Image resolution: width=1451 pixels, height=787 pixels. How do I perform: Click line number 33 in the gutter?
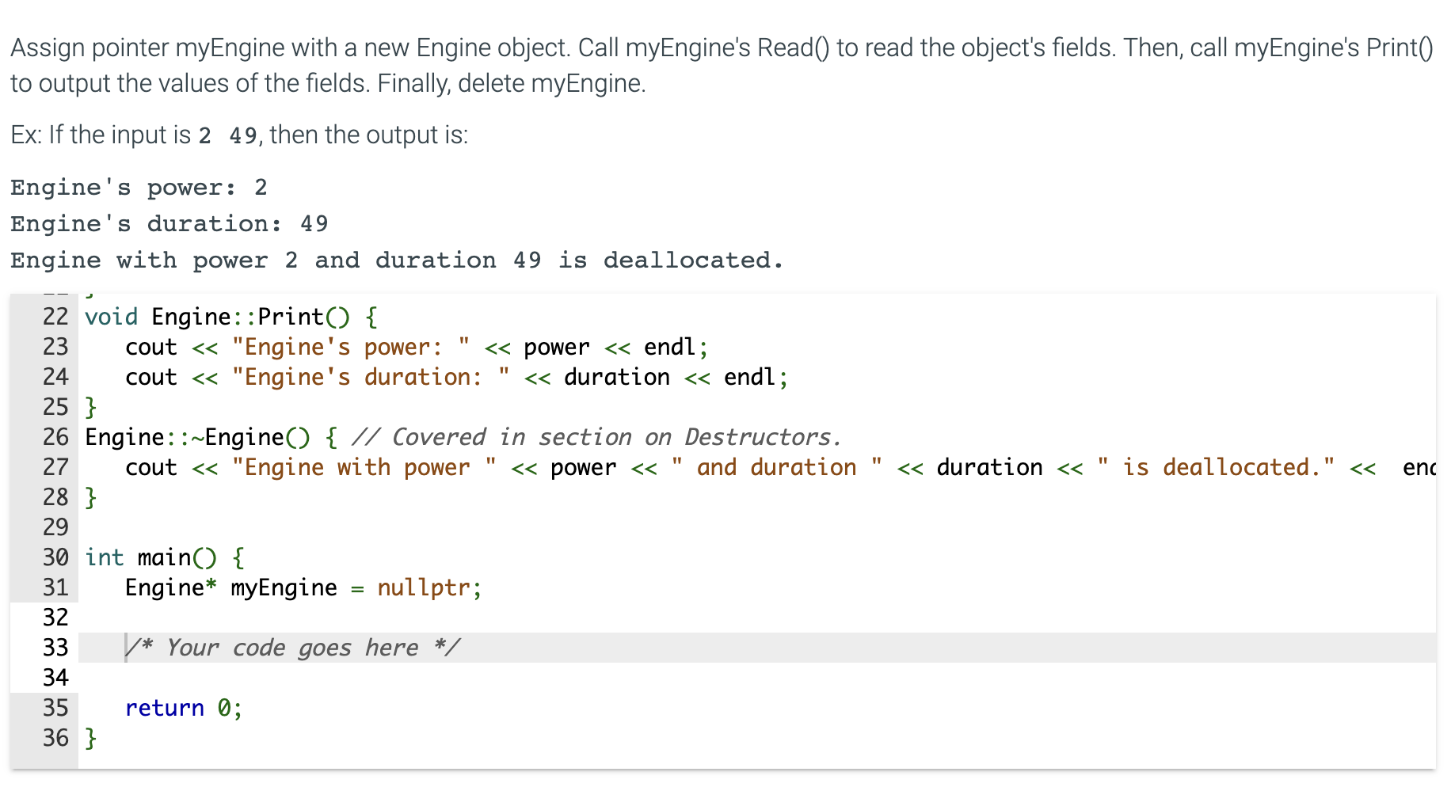point(54,647)
